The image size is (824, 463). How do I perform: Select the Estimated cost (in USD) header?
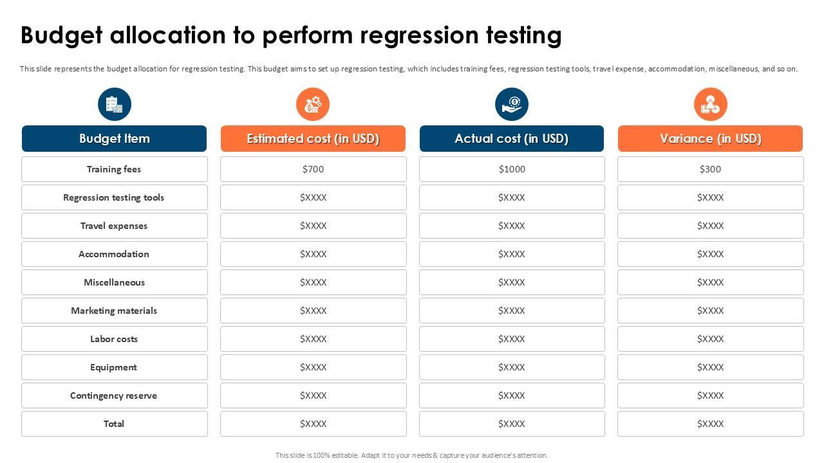point(313,139)
